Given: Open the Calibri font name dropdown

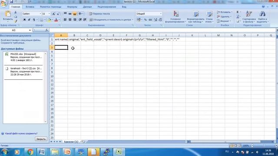Looking at the screenshot, I should coord(40,13).
